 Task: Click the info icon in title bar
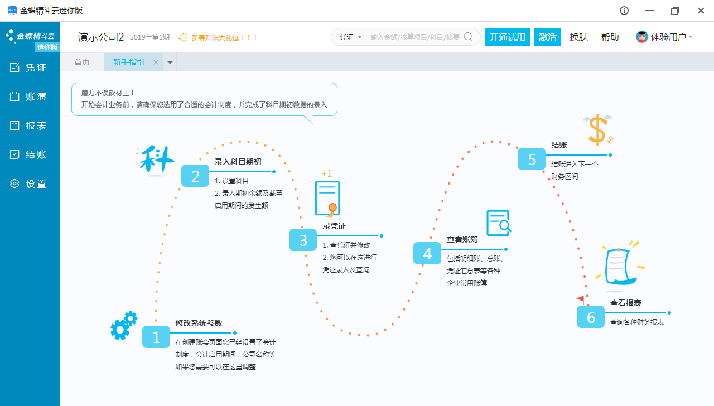624,11
